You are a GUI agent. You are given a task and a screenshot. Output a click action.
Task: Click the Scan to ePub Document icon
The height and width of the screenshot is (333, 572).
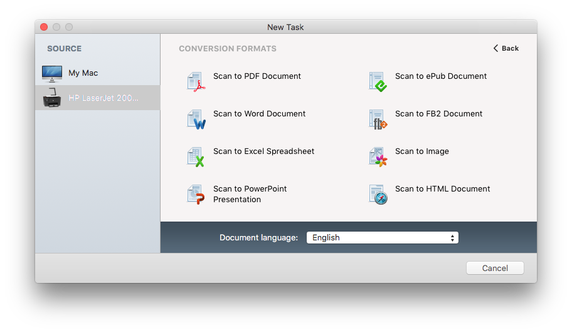coord(378,82)
